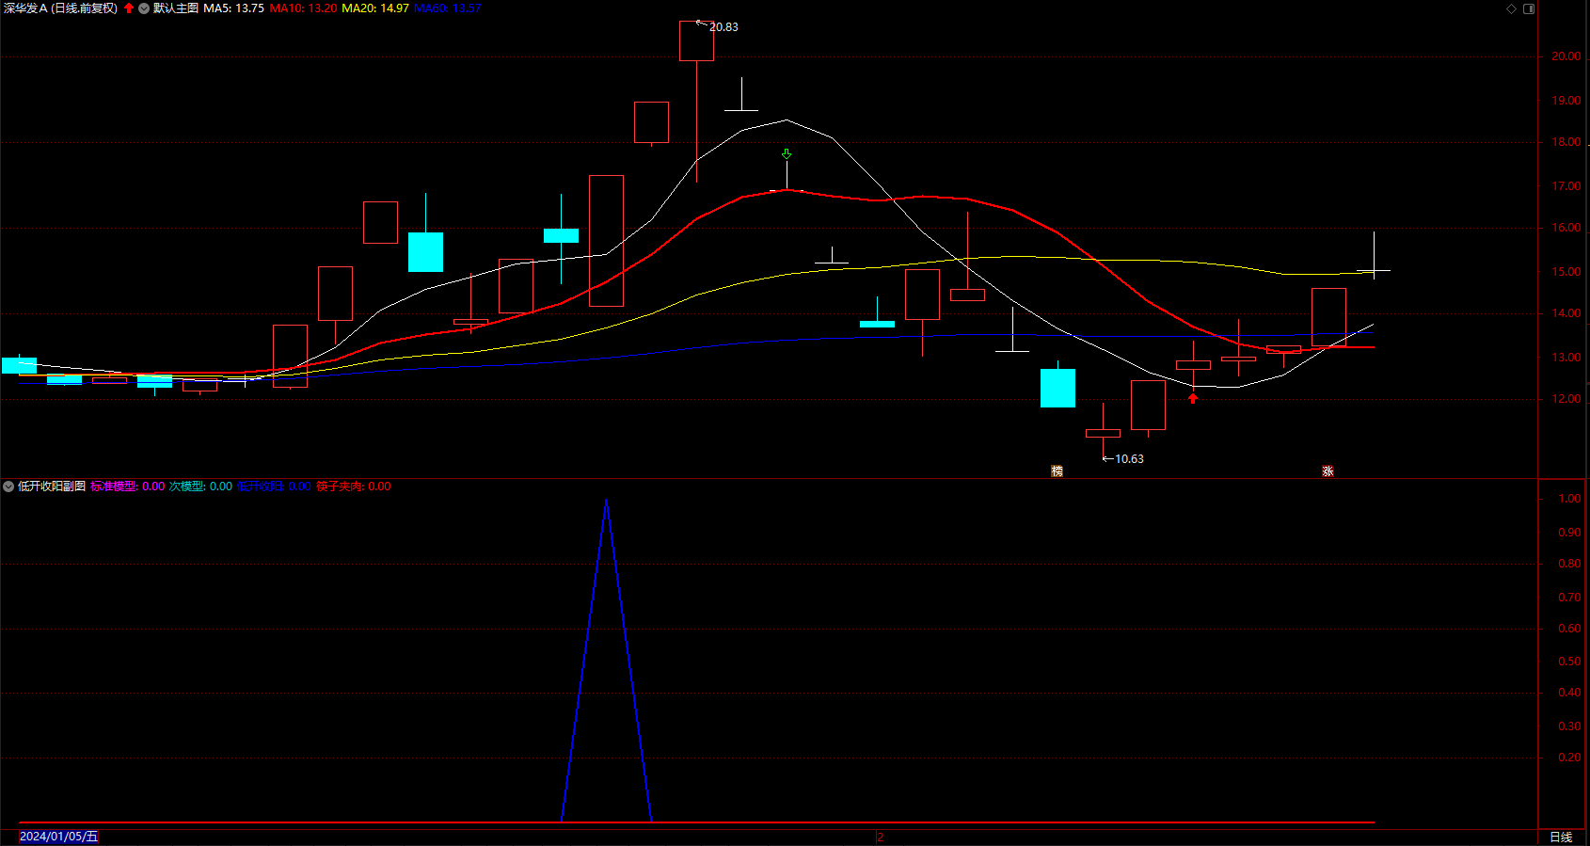Click the 低开收阳副图 sub-chart title

click(x=52, y=487)
